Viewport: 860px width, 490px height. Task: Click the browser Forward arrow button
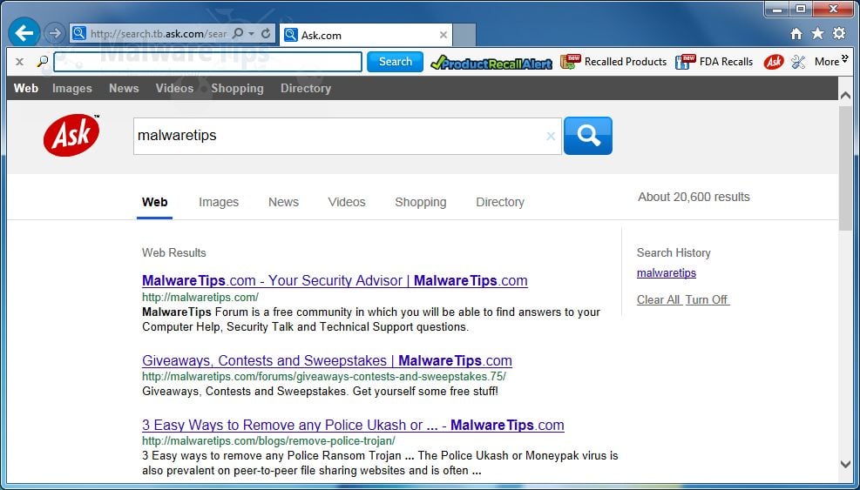[54, 33]
